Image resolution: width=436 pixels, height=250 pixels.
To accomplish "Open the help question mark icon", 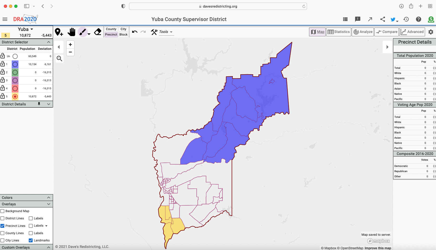I will pos(419,19).
